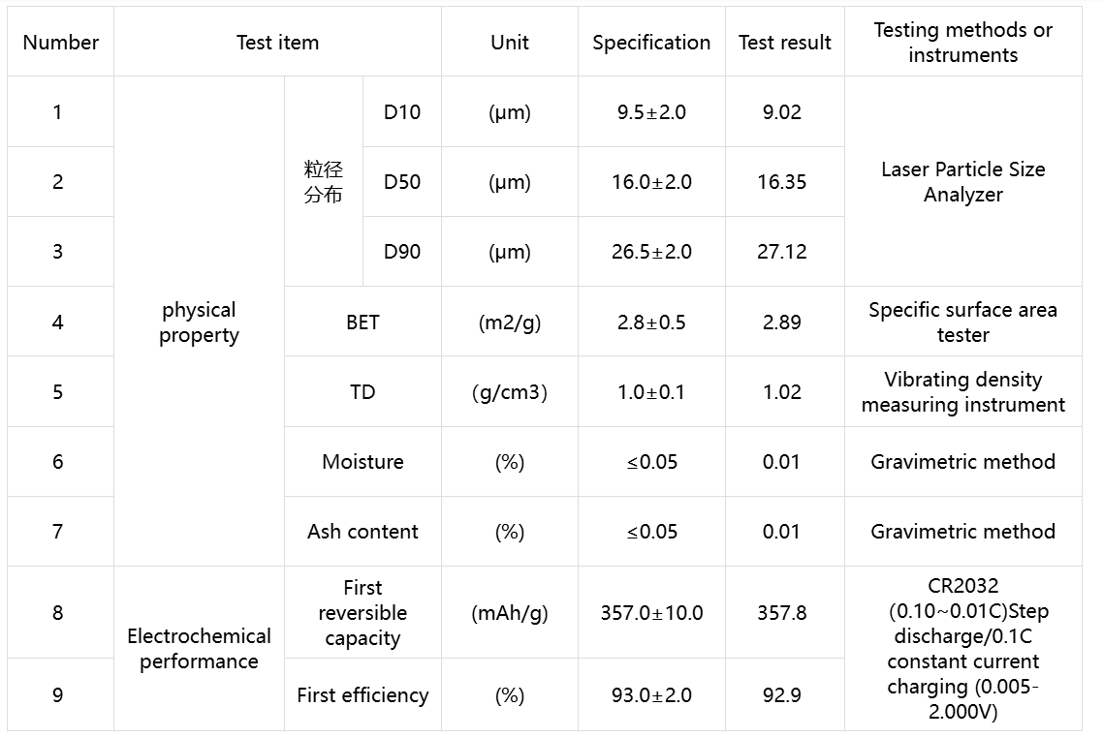The image size is (1103, 738).
Task: Click the Number column header
Action: [60, 43]
